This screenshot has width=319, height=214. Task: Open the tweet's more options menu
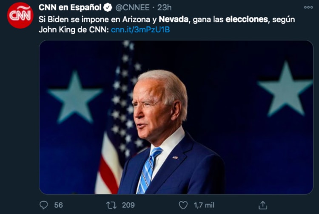pyautogui.click(x=308, y=7)
